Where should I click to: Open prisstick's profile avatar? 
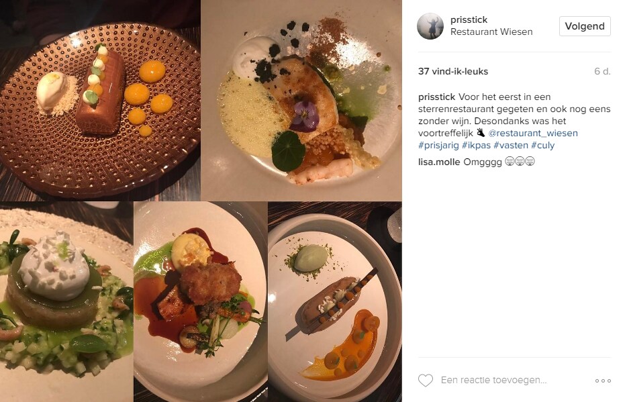(x=430, y=26)
